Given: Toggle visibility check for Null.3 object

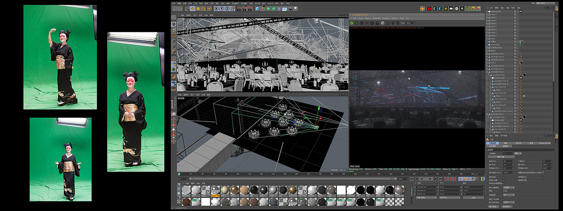Looking at the screenshot, I should [515, 63].
